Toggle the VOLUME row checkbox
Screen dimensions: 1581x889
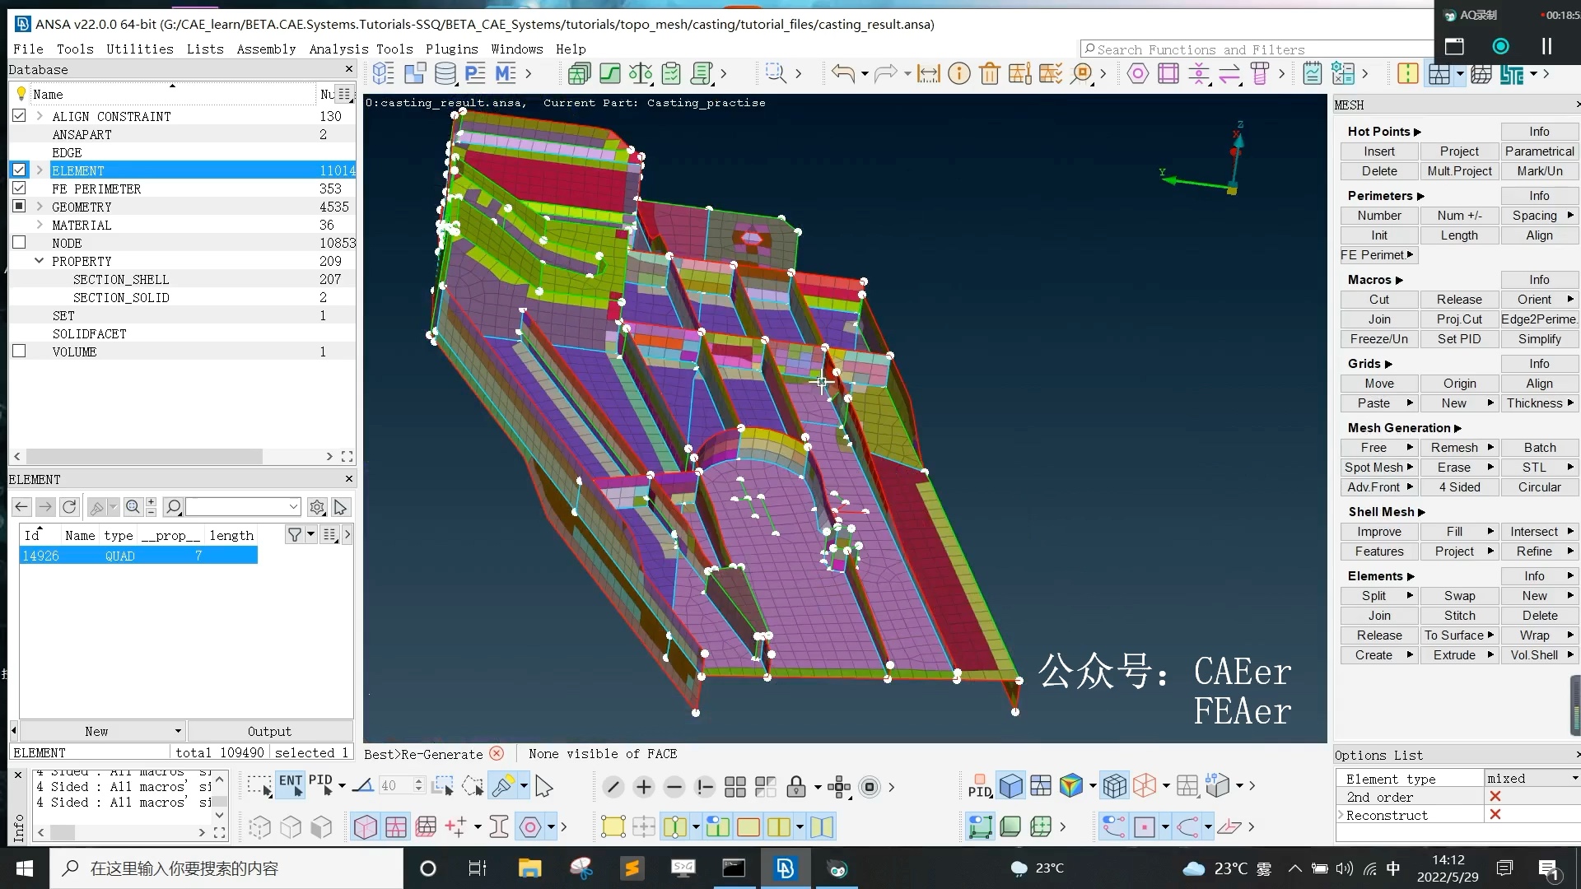point(19,351)
